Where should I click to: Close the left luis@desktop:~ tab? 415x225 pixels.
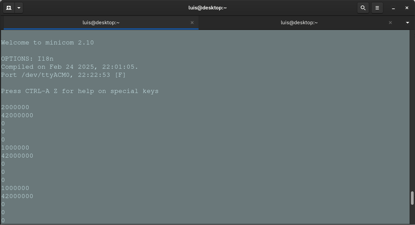point(192,23)
